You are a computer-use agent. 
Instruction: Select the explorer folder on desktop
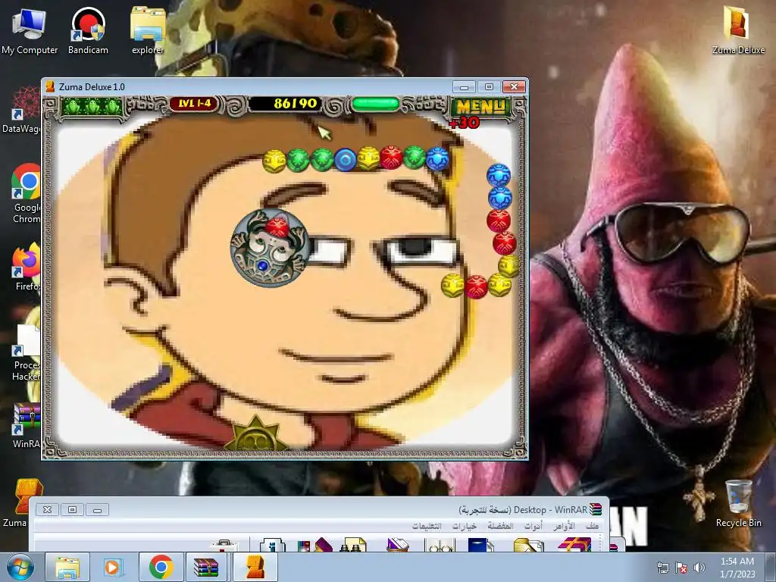click(x=148, y=31)
